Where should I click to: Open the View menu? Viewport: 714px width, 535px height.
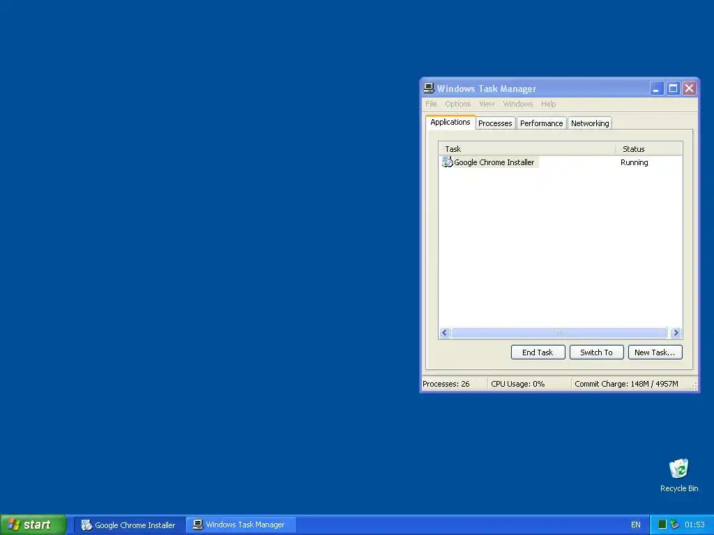(x=487, y=104)
